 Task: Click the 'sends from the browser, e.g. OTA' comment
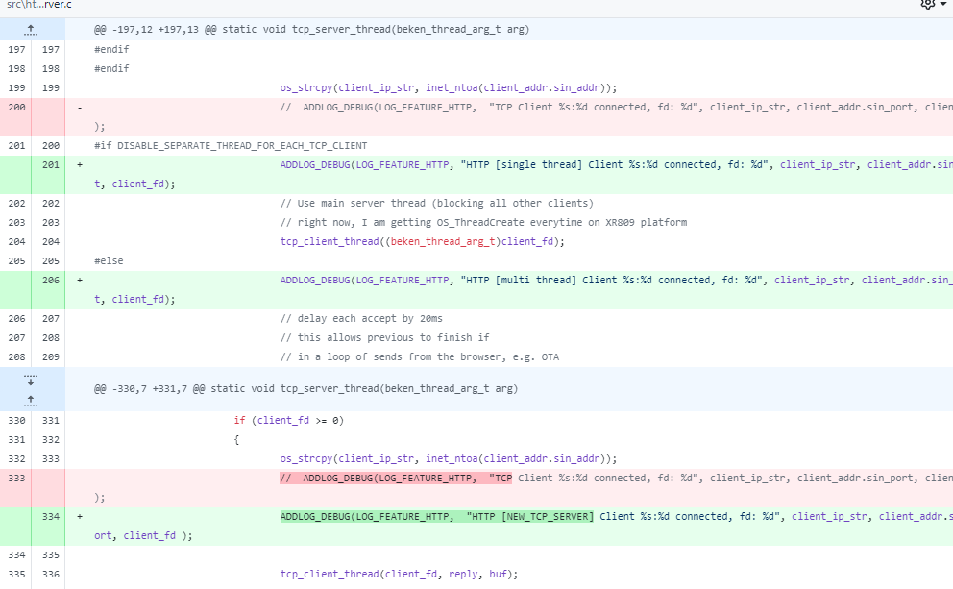pyautogui.click(x=420, y=357)
